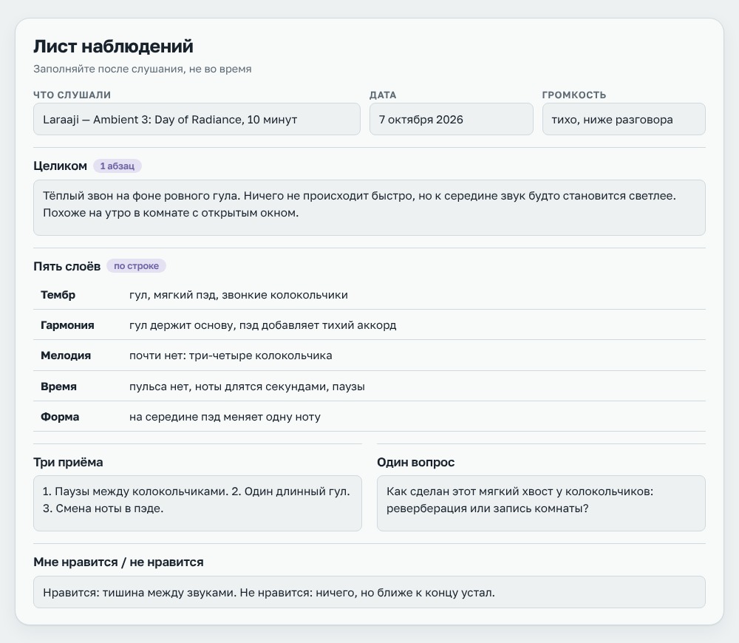Click the 'Время' row label
The width and height of the screenshot is (739, 643).
coord(58,387)
